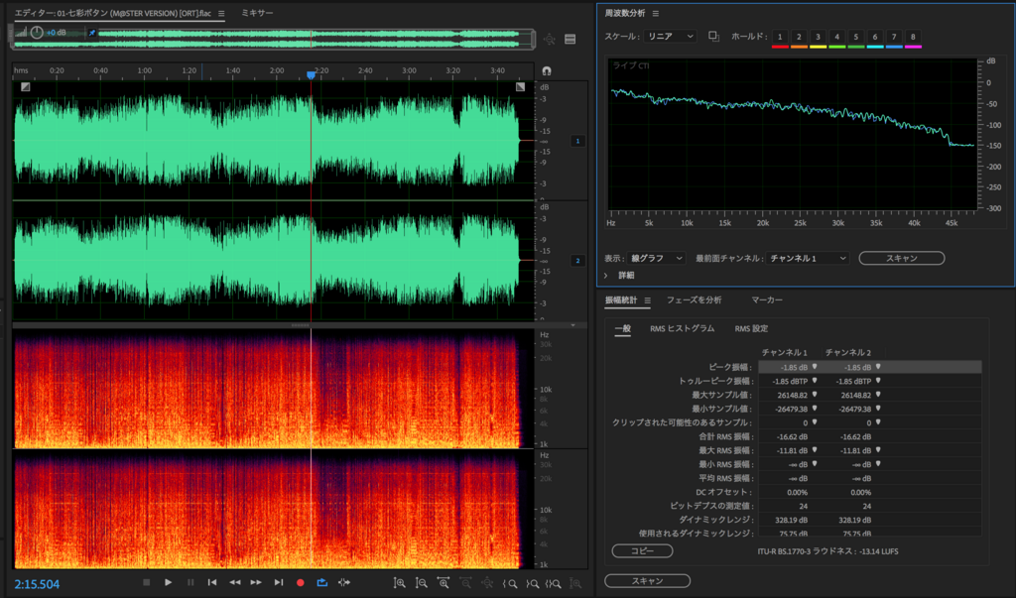The image size is (1016, 598).
Task: Zoom in time
Action: [444, 583]
